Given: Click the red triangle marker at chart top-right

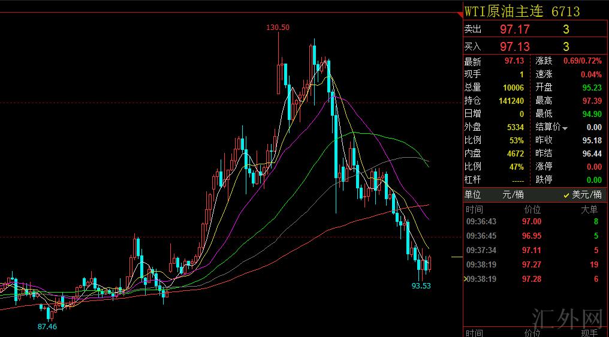Looking at the screenshot, I should (459, 13).
